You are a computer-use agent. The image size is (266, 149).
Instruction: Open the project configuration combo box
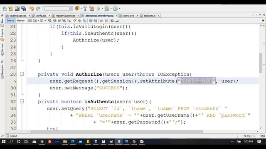coord(59,8)
